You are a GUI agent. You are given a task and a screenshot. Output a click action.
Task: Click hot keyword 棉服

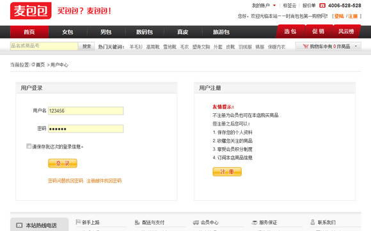260,47
